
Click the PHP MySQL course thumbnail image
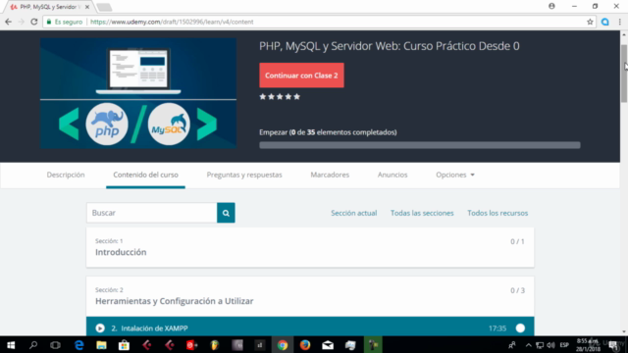coord(138,93)
